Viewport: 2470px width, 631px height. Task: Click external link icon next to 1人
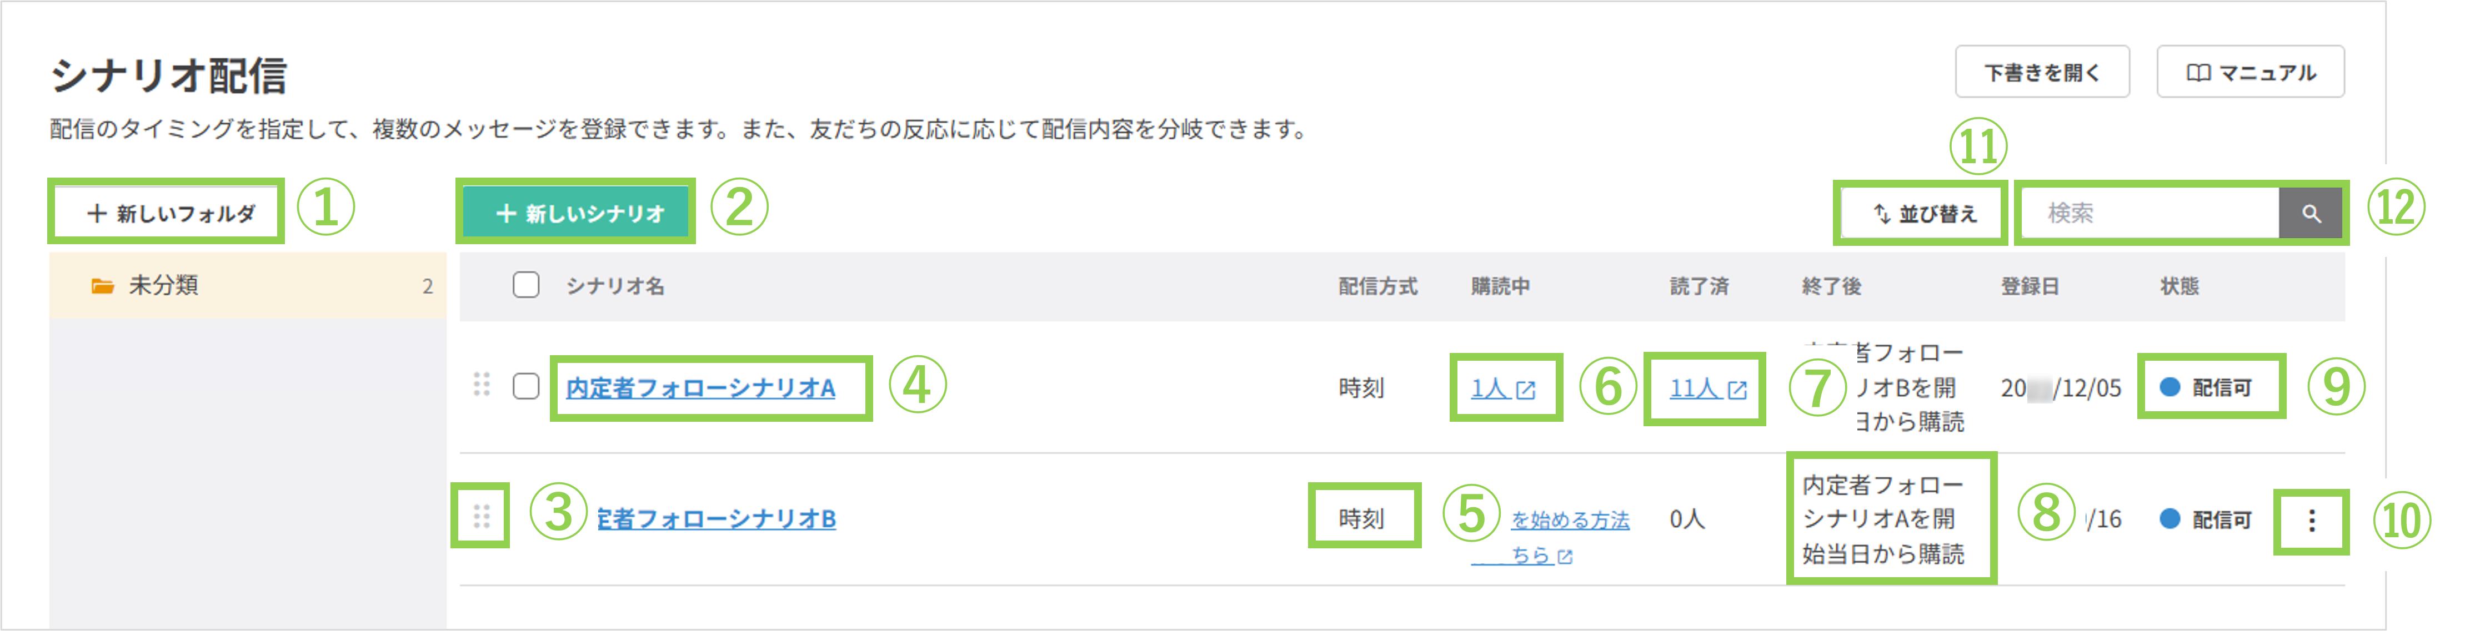[1526, 390]
